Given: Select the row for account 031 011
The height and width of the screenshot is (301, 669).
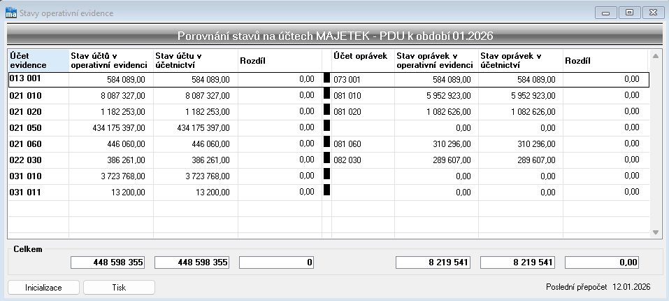Looking at the screenshot, I should [329, 192].
